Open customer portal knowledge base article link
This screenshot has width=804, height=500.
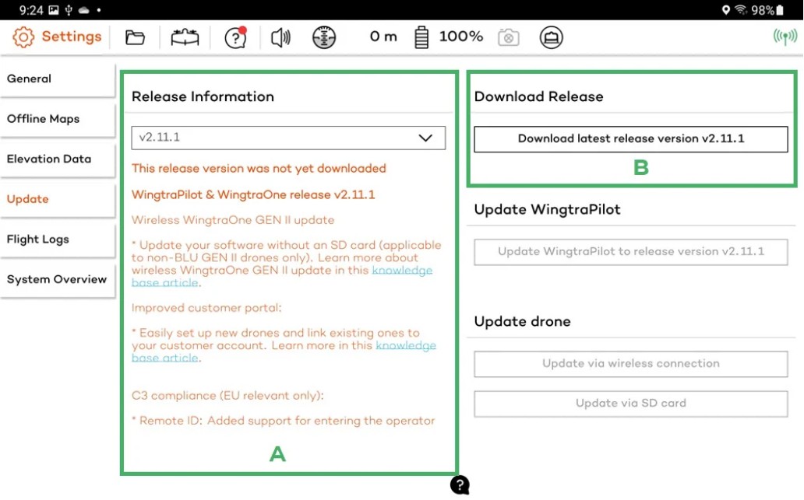406,345
